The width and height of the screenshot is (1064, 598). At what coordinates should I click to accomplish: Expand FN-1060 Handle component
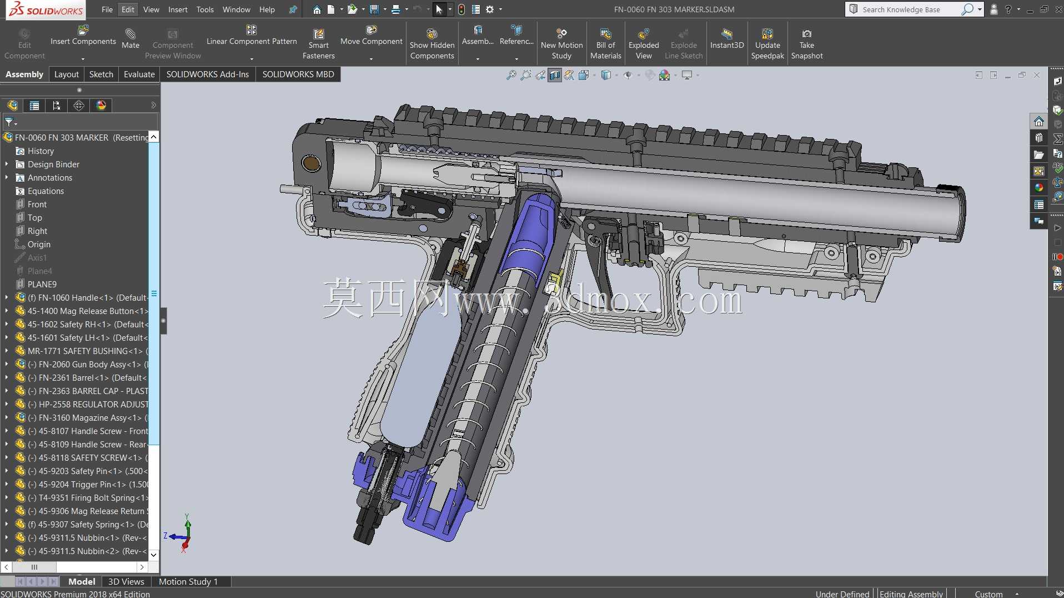point(7,298)
